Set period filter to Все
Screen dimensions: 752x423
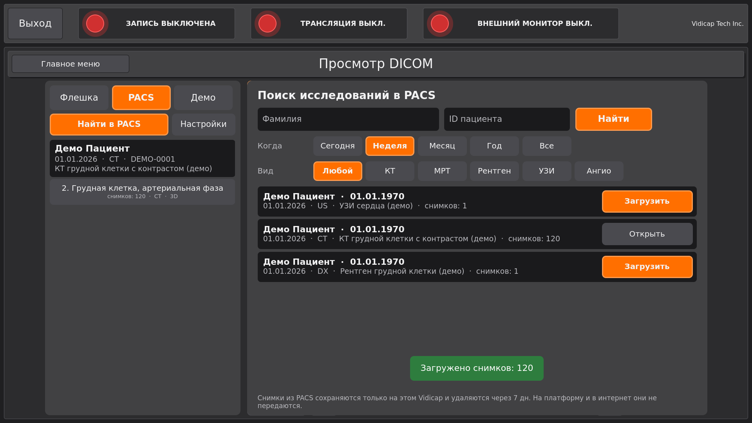547,146
